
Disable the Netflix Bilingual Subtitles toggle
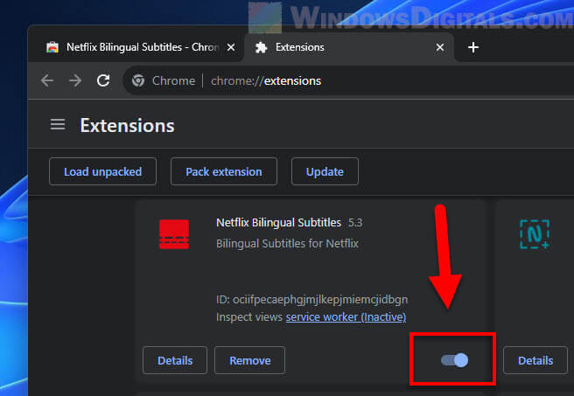(x=454, y=360)
